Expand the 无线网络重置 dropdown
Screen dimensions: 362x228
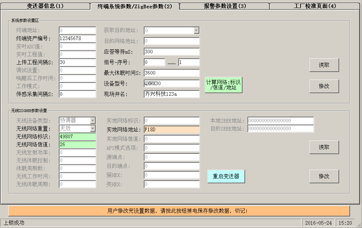[93, 129]
